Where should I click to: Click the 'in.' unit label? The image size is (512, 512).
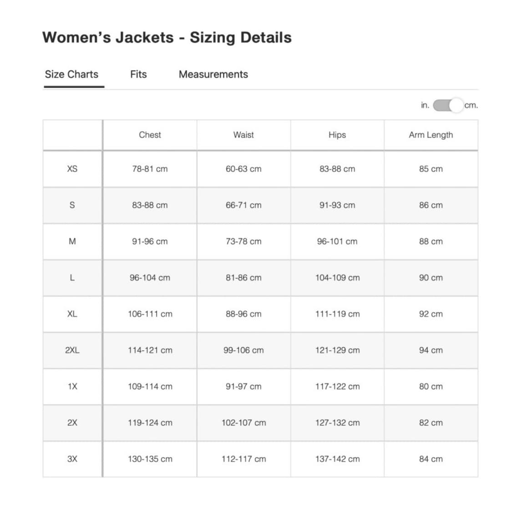pos(425,106)
